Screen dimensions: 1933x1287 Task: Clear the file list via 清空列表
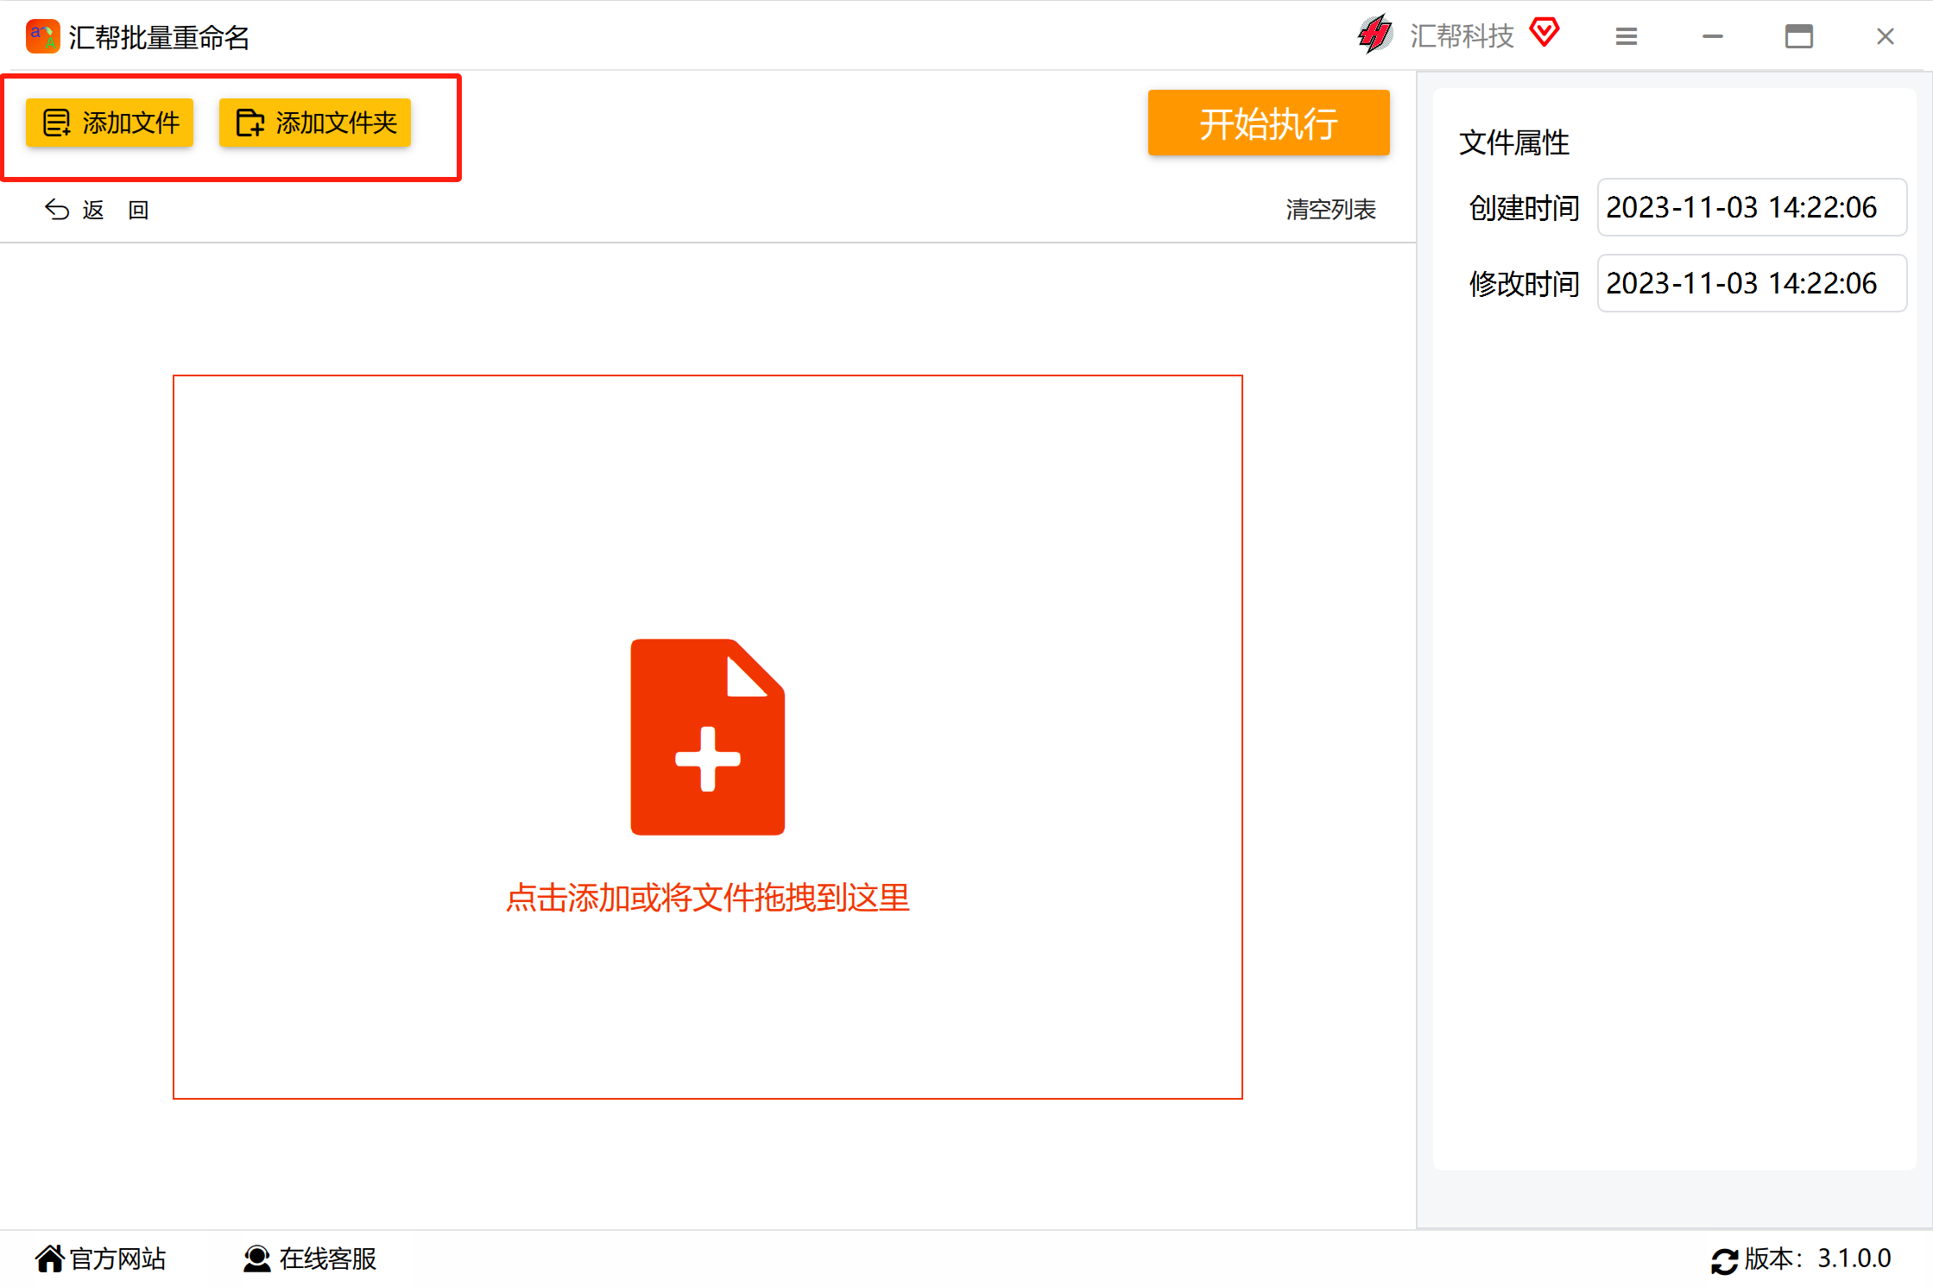1330,209
